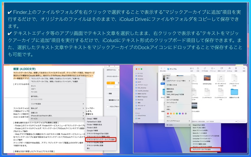
Task: Select the MOV video file thumbnail
Action: pos(194,106)
